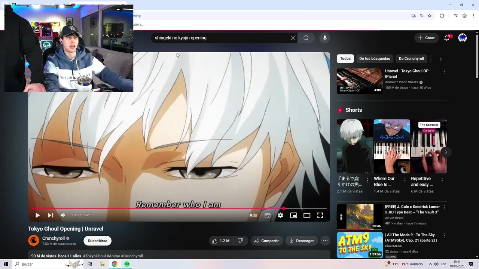Open YouTube notifications bell
479x269 pixels.
point(446,38)
